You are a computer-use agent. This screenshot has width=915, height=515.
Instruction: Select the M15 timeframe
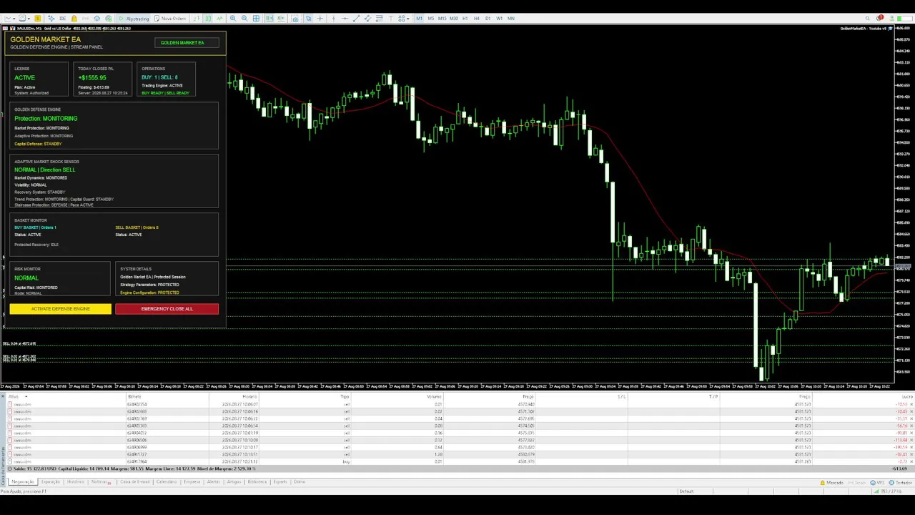click(442, 19)
